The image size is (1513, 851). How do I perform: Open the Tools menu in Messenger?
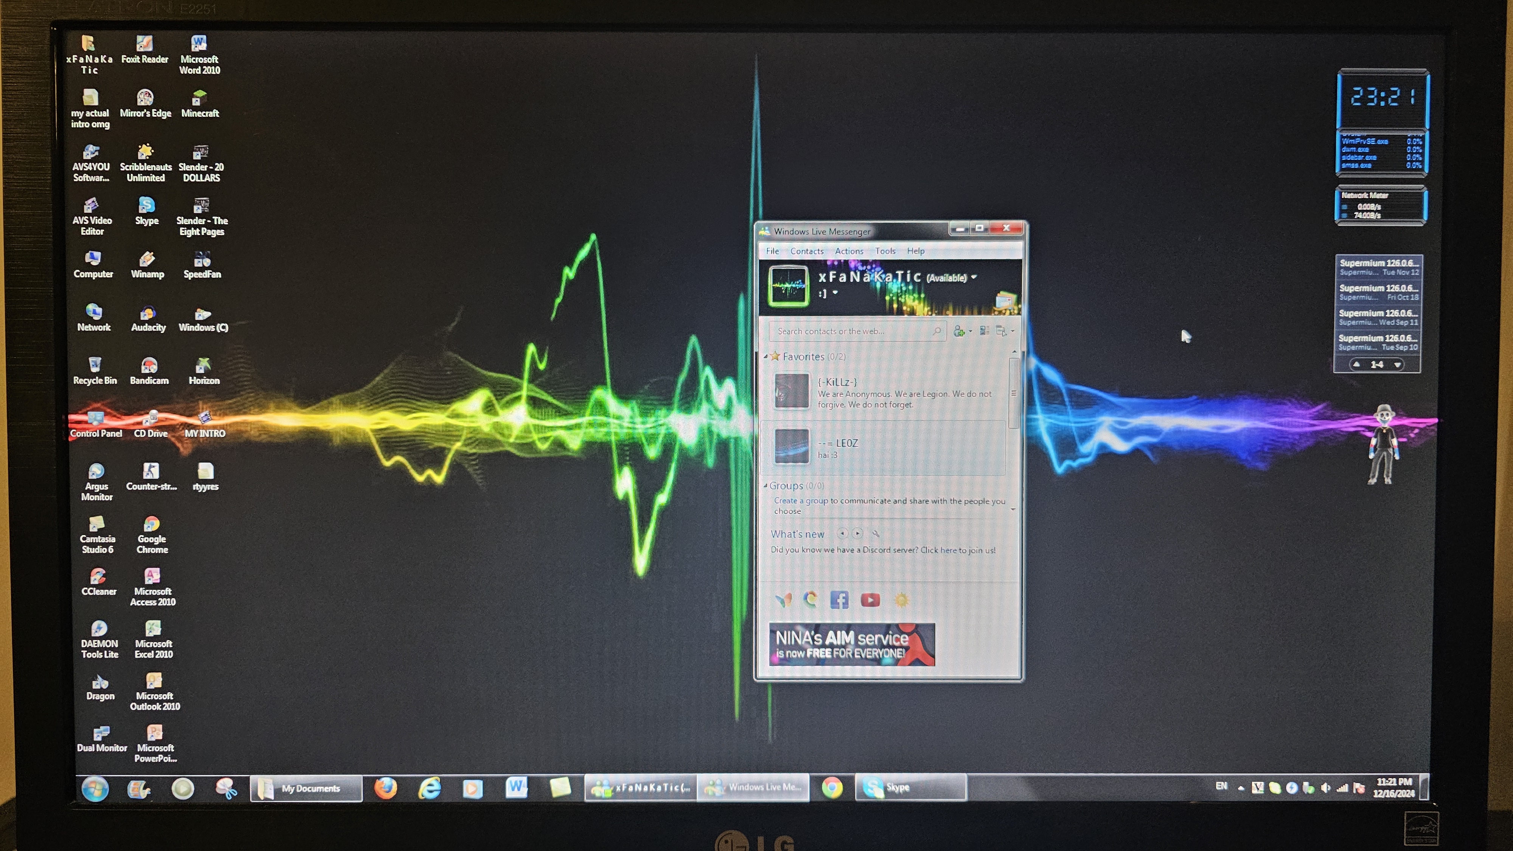click(x=885, y=251)
